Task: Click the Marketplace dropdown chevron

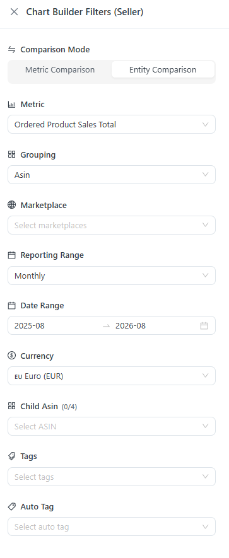Action: pos(205,225)
